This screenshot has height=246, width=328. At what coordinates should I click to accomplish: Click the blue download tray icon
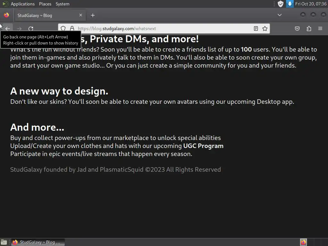pyautogui.click(x=290, y=4)
